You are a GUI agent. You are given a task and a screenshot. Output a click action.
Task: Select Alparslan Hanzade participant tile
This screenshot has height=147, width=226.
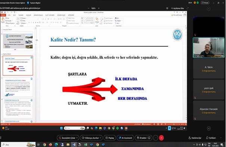coord(208,110)
